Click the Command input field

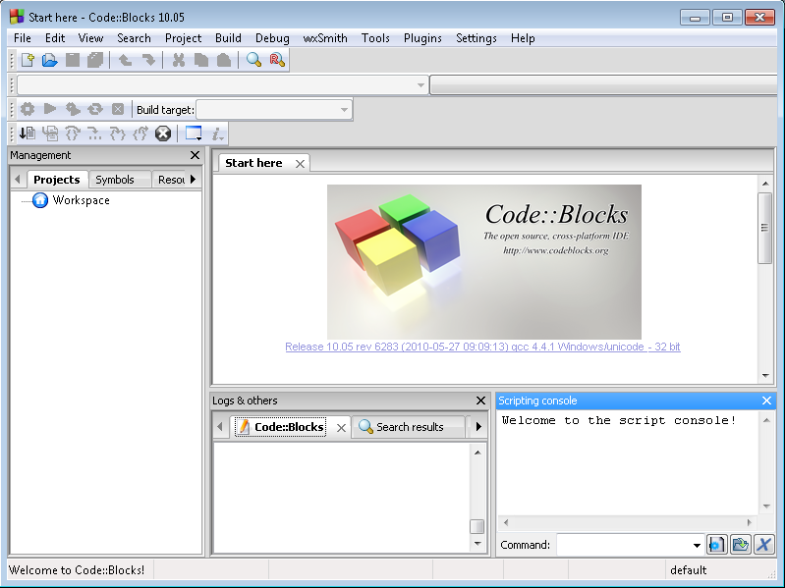624,545
